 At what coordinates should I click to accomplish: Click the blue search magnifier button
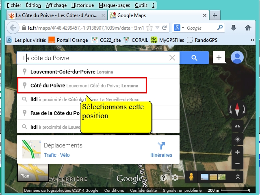[x=194, y=58]
